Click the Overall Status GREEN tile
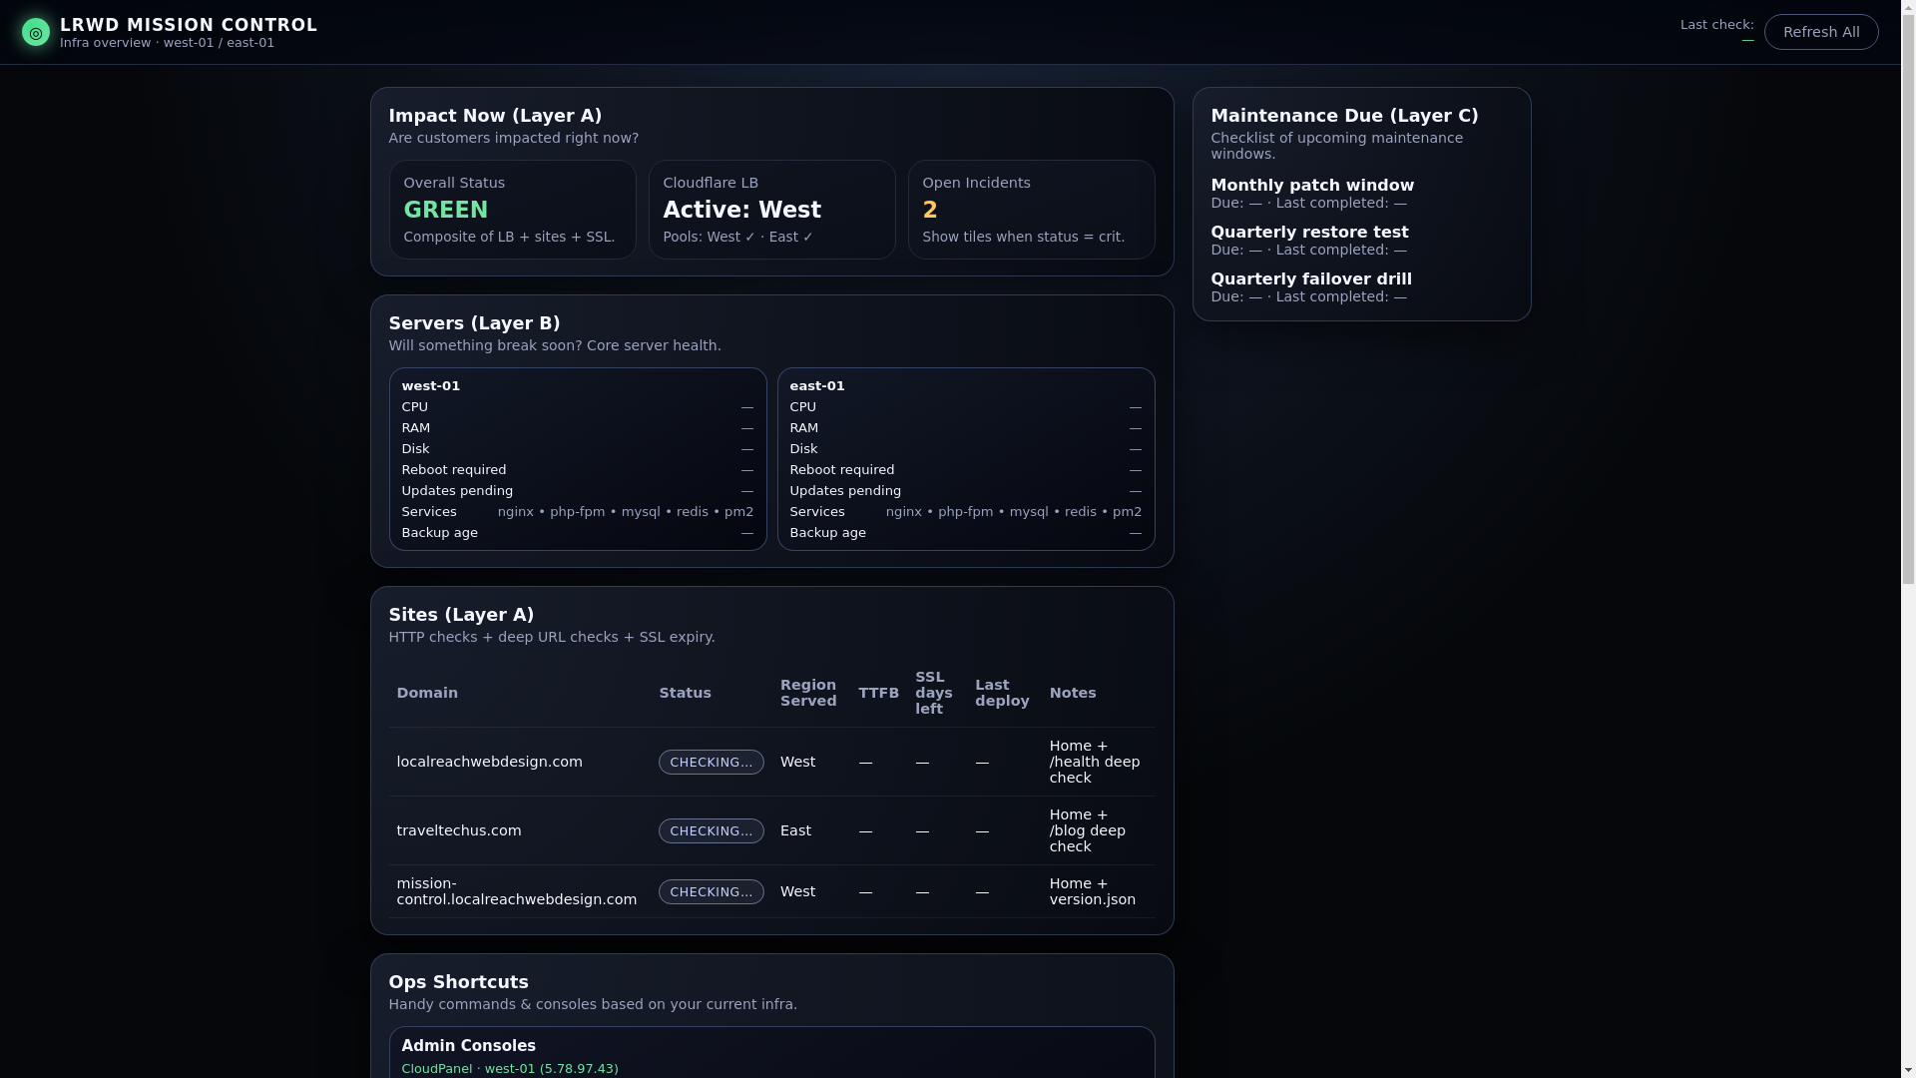The height and width of the screenshot is (1078, 1916). pyautogui.click(x=512, y=210)
